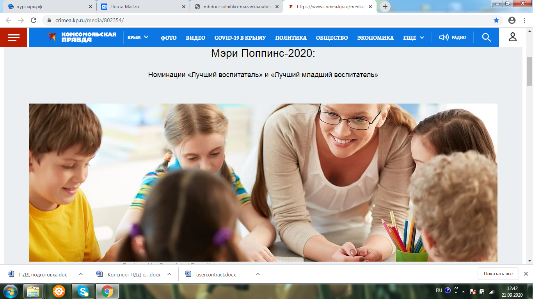Viewport: 533px width, 299px height.
Task: Open Chrome's three-dot menu
Action: click(x=525, y=20)
